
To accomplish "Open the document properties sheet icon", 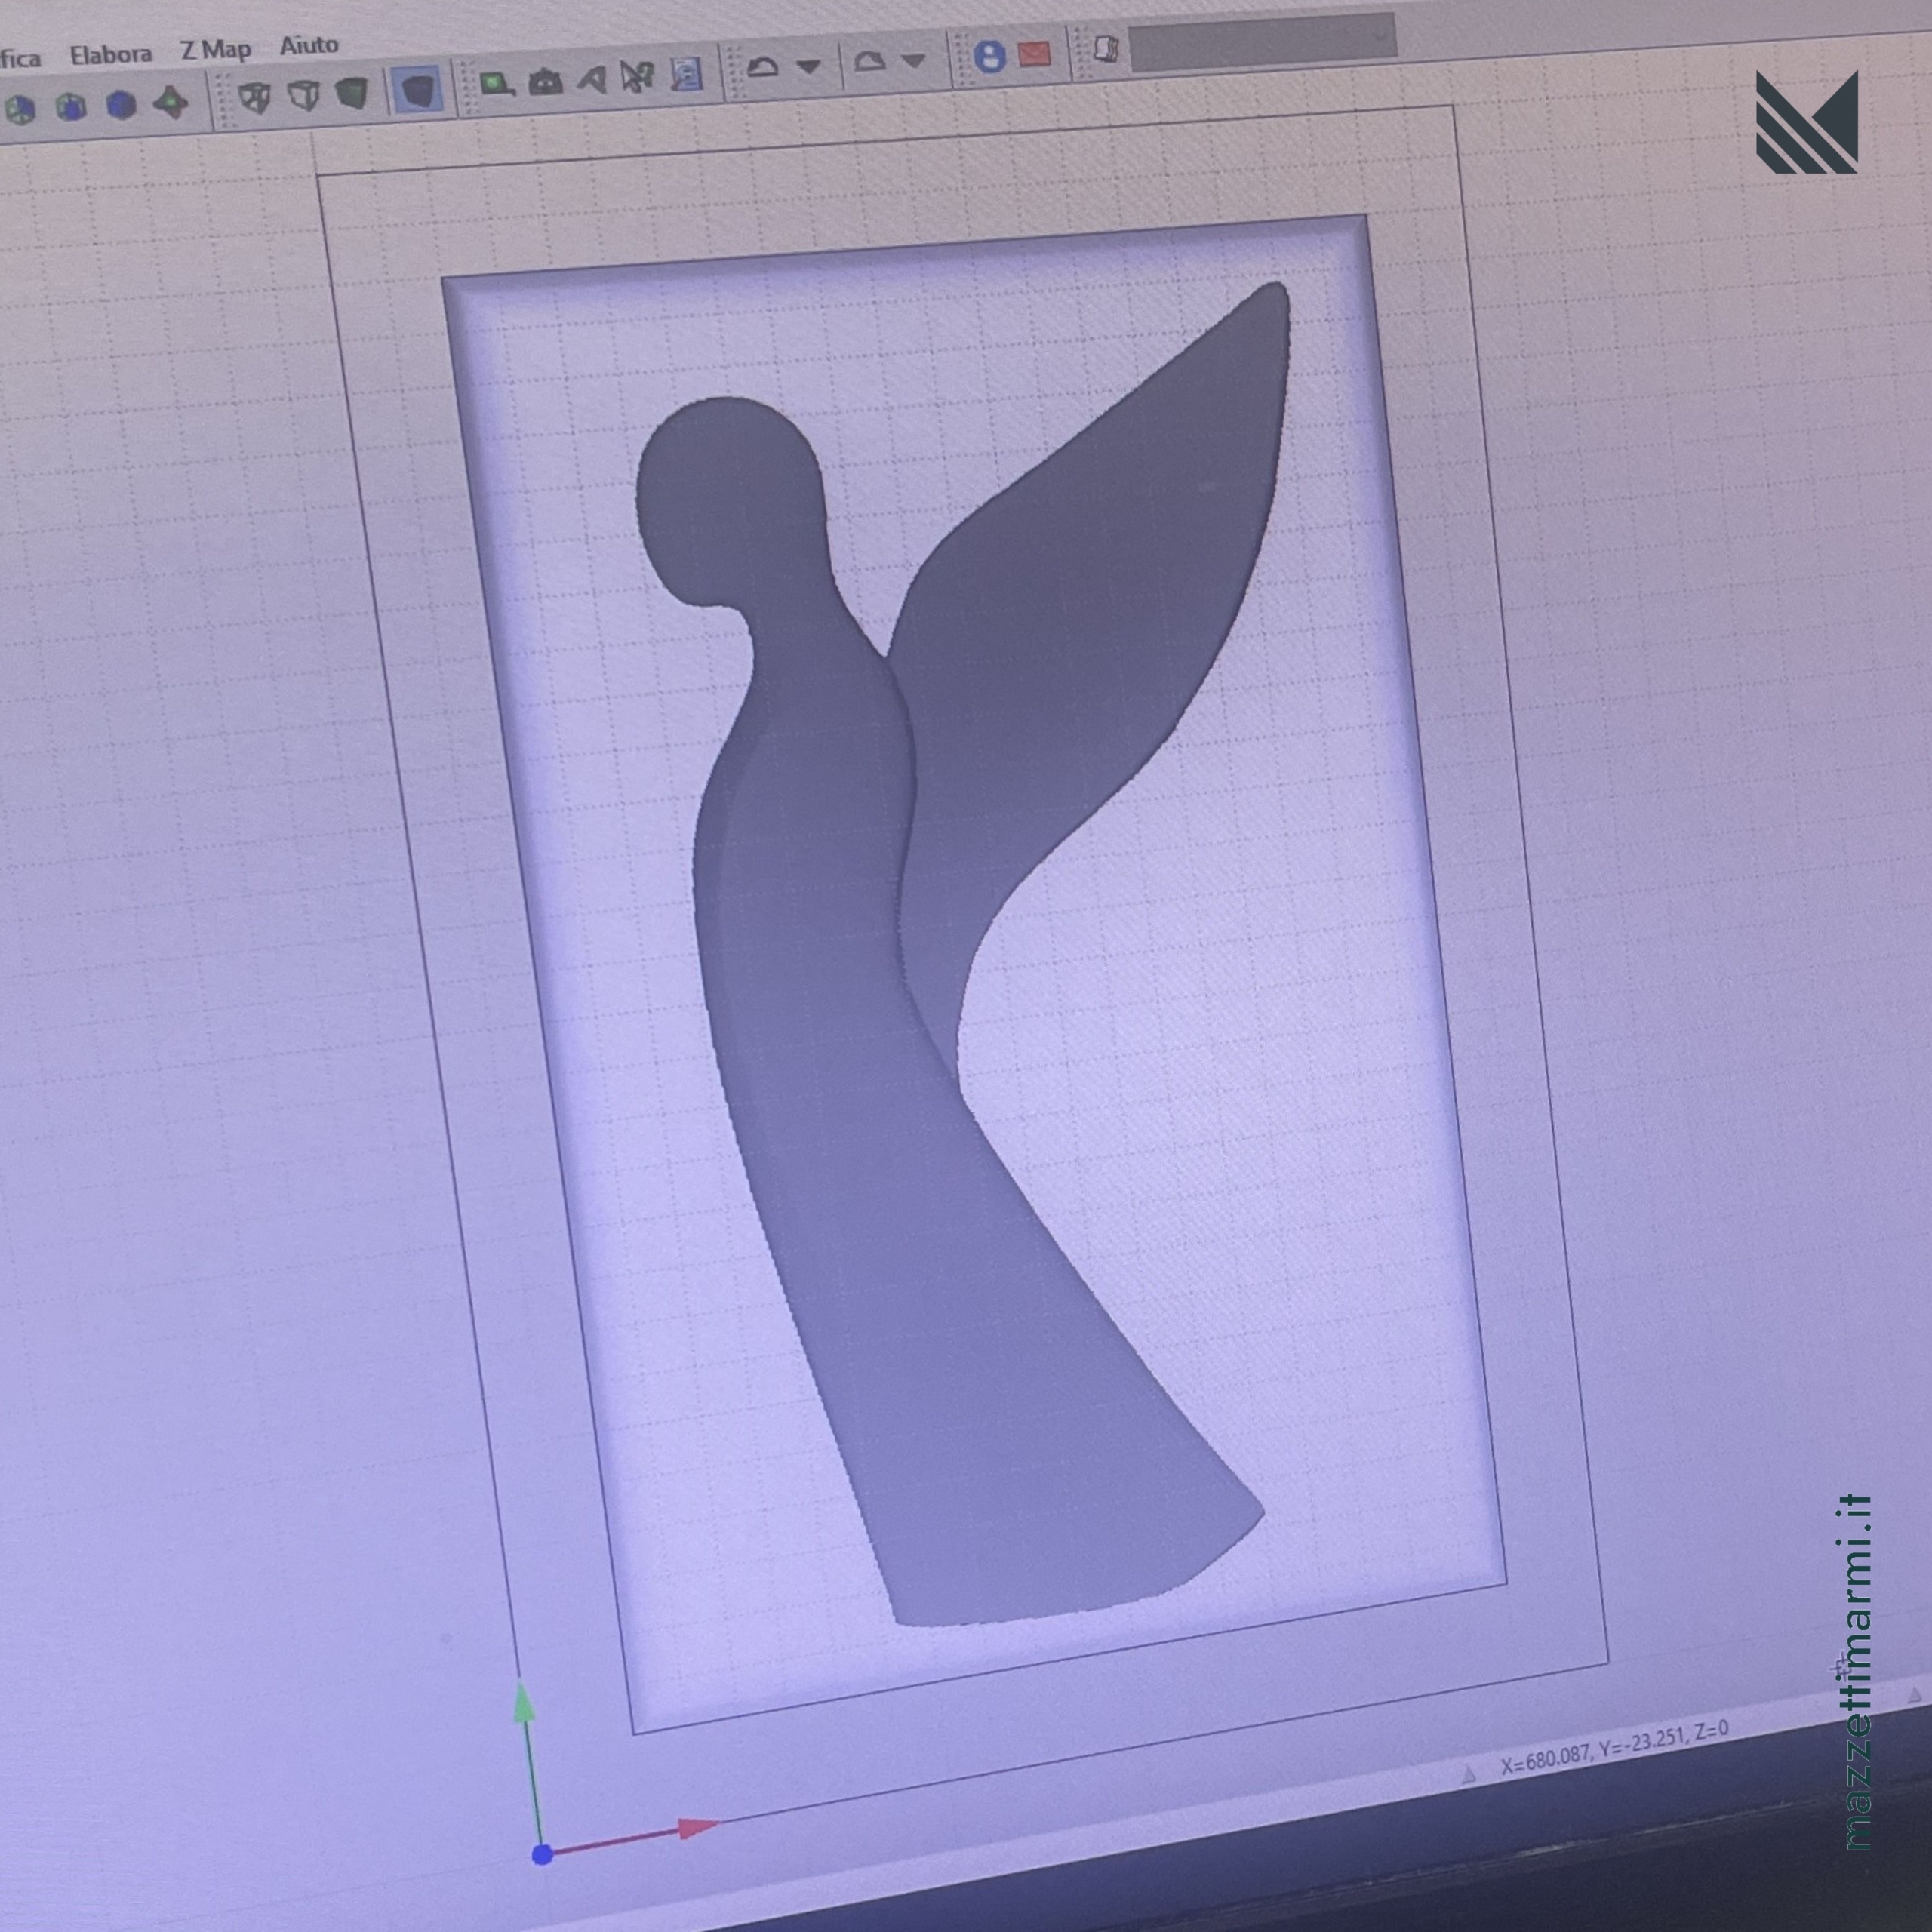I will tap(686, 73).
